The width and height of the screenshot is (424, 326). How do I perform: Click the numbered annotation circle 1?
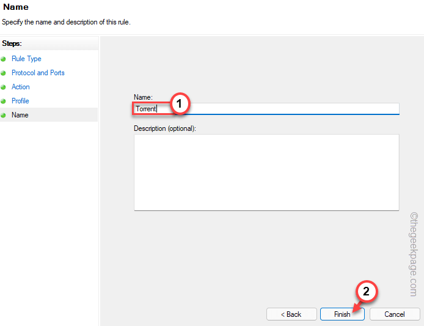pyautogui.click(x=179, y=104)
